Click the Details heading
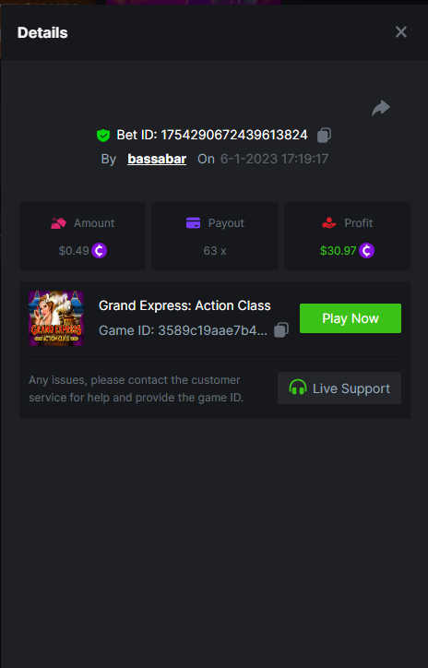 (42, 33)
